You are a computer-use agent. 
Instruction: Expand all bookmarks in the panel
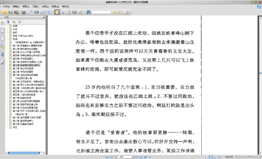14,22
